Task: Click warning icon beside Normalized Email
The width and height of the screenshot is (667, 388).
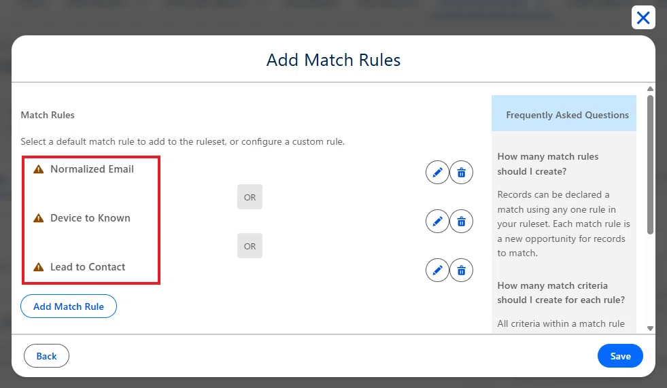Action: 39,169
